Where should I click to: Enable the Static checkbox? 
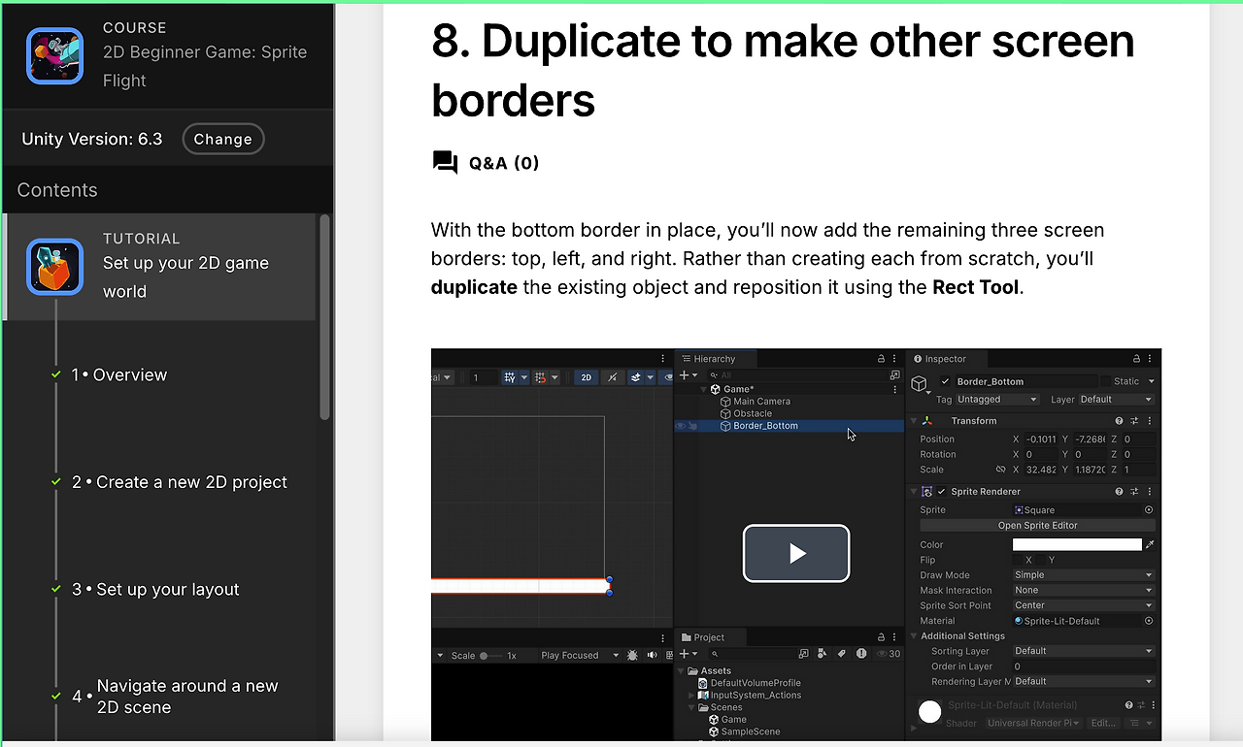pos(1105,381)
